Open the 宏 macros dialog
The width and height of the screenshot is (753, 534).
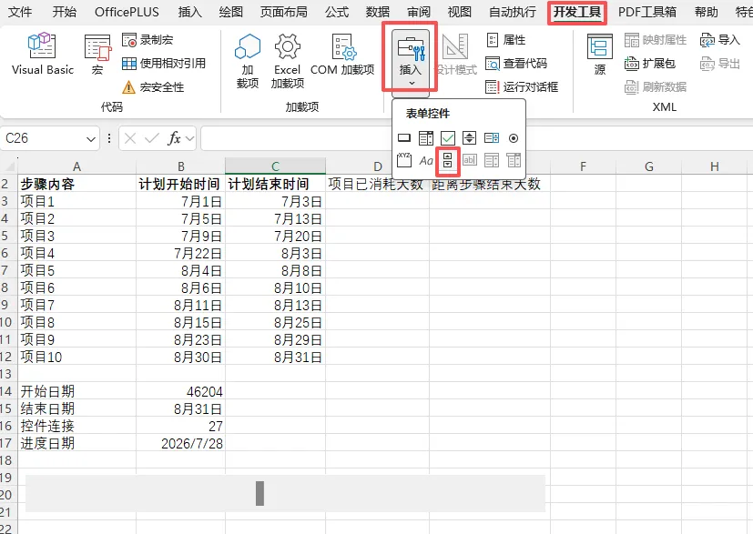click(97, 54)
